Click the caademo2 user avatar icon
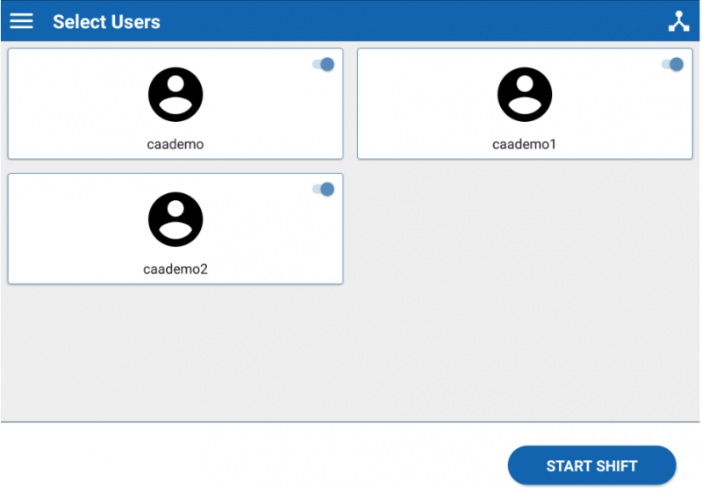The image size is (702, 489). pos(175,219)
